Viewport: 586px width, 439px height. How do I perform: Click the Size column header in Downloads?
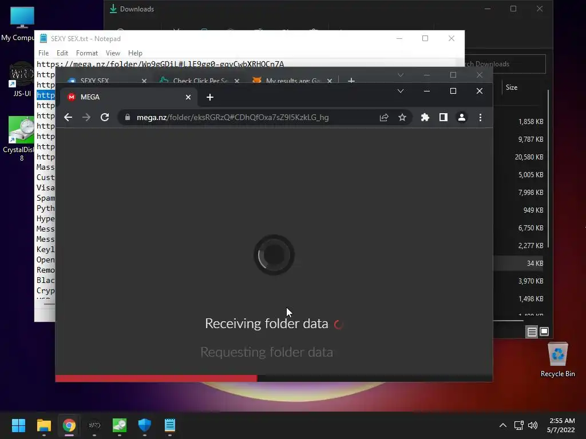point(512,87)
